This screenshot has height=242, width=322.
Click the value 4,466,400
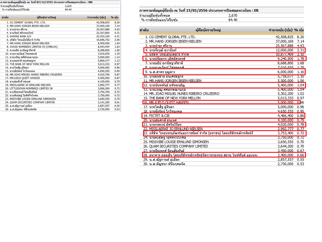tap(285, 116)
